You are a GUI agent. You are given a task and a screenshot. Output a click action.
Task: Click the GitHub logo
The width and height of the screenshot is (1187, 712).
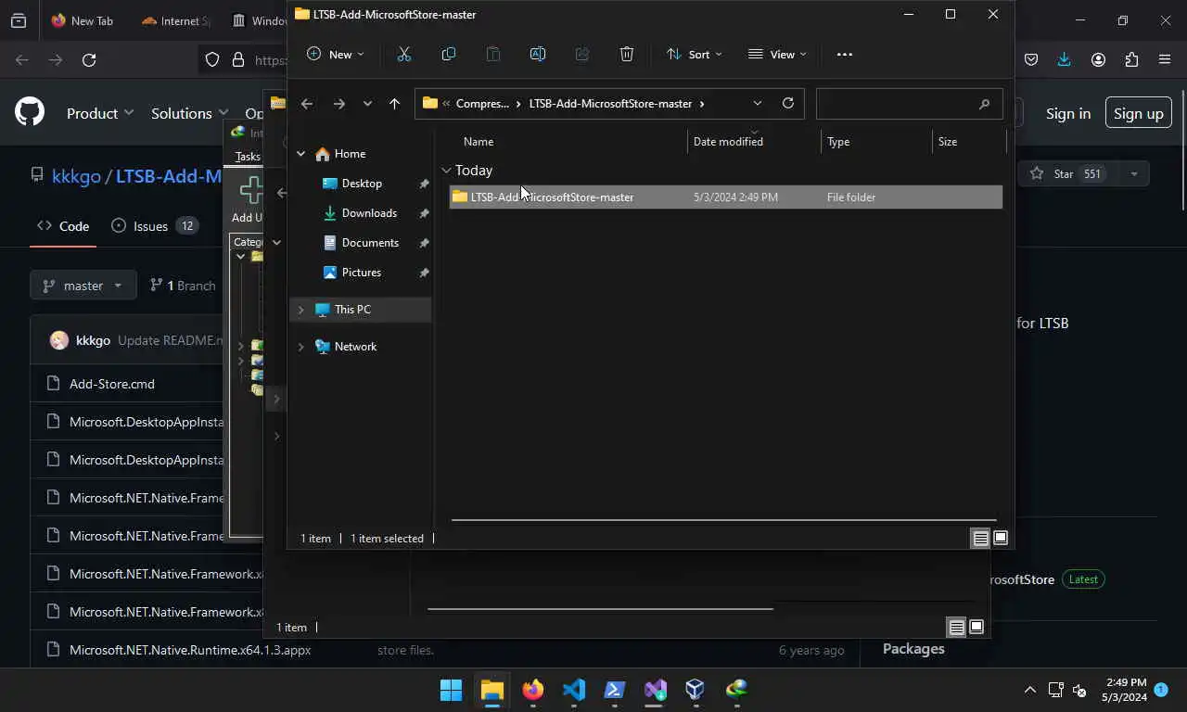coord(30,113)
